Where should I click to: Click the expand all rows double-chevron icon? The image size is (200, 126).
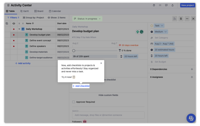(x=19, y=23)
